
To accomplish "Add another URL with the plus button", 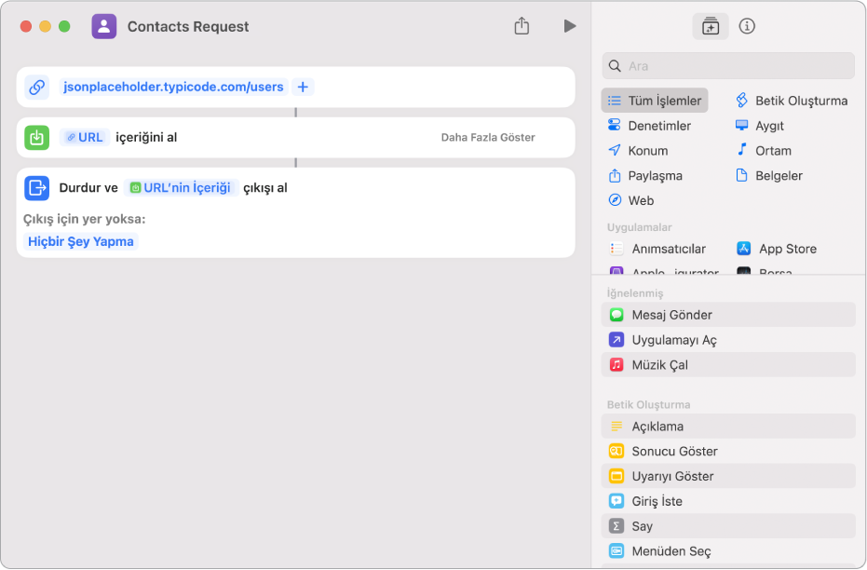I will 303,87.
